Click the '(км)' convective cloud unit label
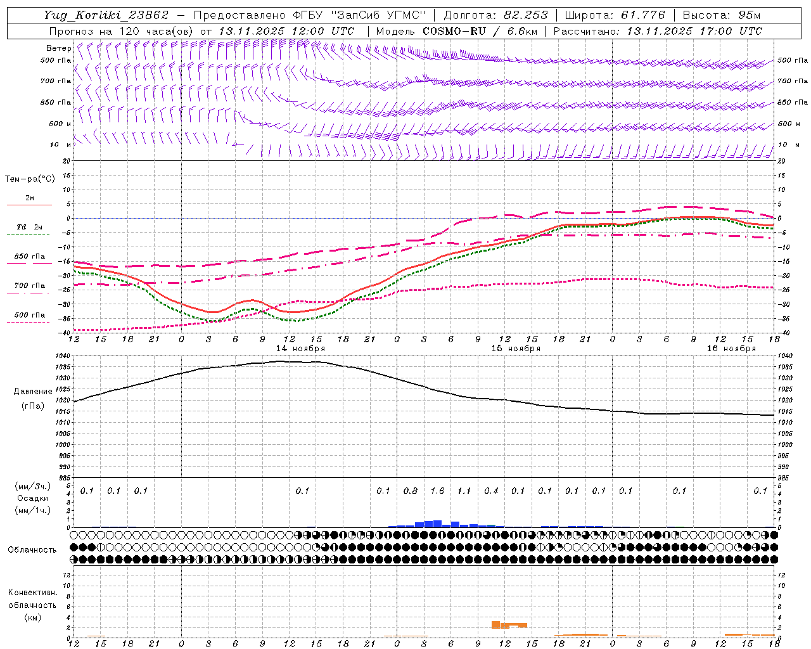Image resolution: width=811 pixels, height=649 pixels. (x=32, y=617)
